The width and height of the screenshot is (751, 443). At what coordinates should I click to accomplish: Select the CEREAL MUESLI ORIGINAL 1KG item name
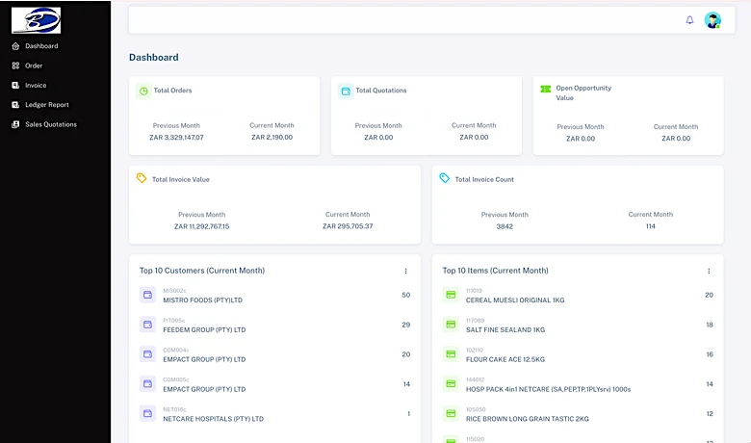pyautogui.click(x=515, y=300)
